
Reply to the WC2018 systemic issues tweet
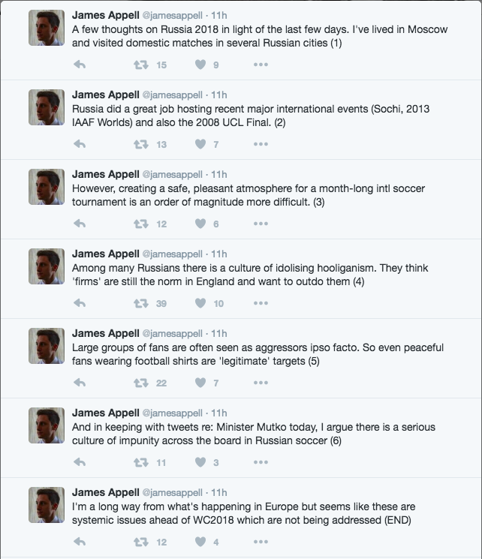[80, 542]
